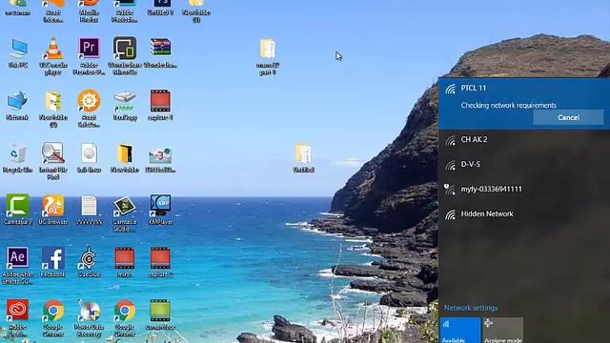
Task: Choose the Hidden Network entry
Action: (x=524, y=214)
